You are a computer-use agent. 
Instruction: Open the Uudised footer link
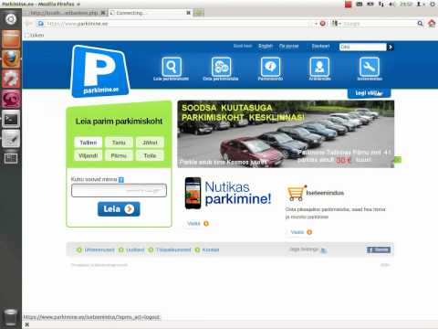135,249
